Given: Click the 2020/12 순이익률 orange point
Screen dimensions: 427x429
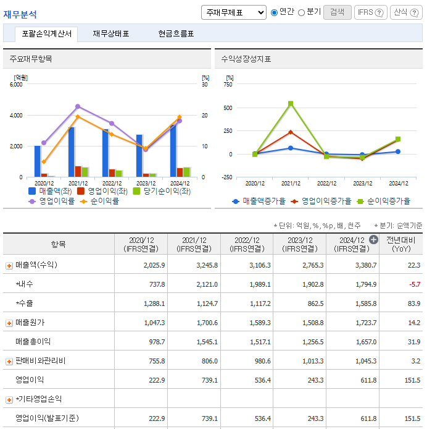Looking at the screenshot, I should click(44, 162).
